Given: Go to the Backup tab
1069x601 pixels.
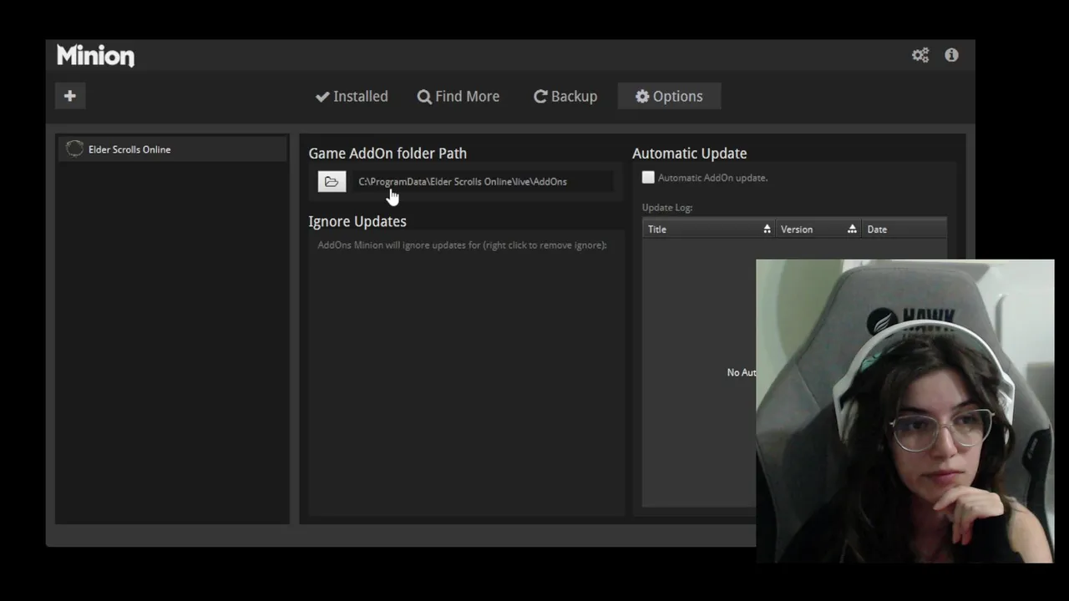Looking at the screenshot, I should tap(565, 96).
